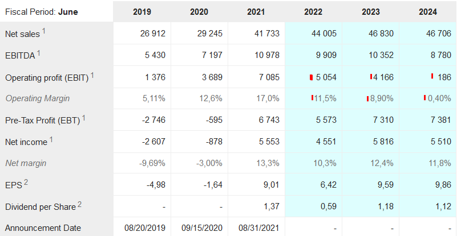Click red marker beside 2024 EBIT 186
Image resolution: width=457 pixels, height=236 pixels.
[x=433, y=77]
